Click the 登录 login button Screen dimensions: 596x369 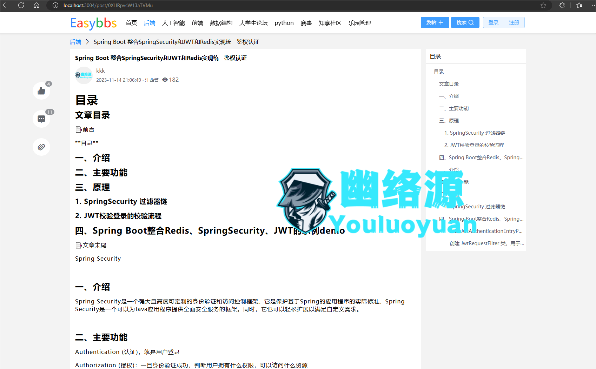[x=493, y=22]
